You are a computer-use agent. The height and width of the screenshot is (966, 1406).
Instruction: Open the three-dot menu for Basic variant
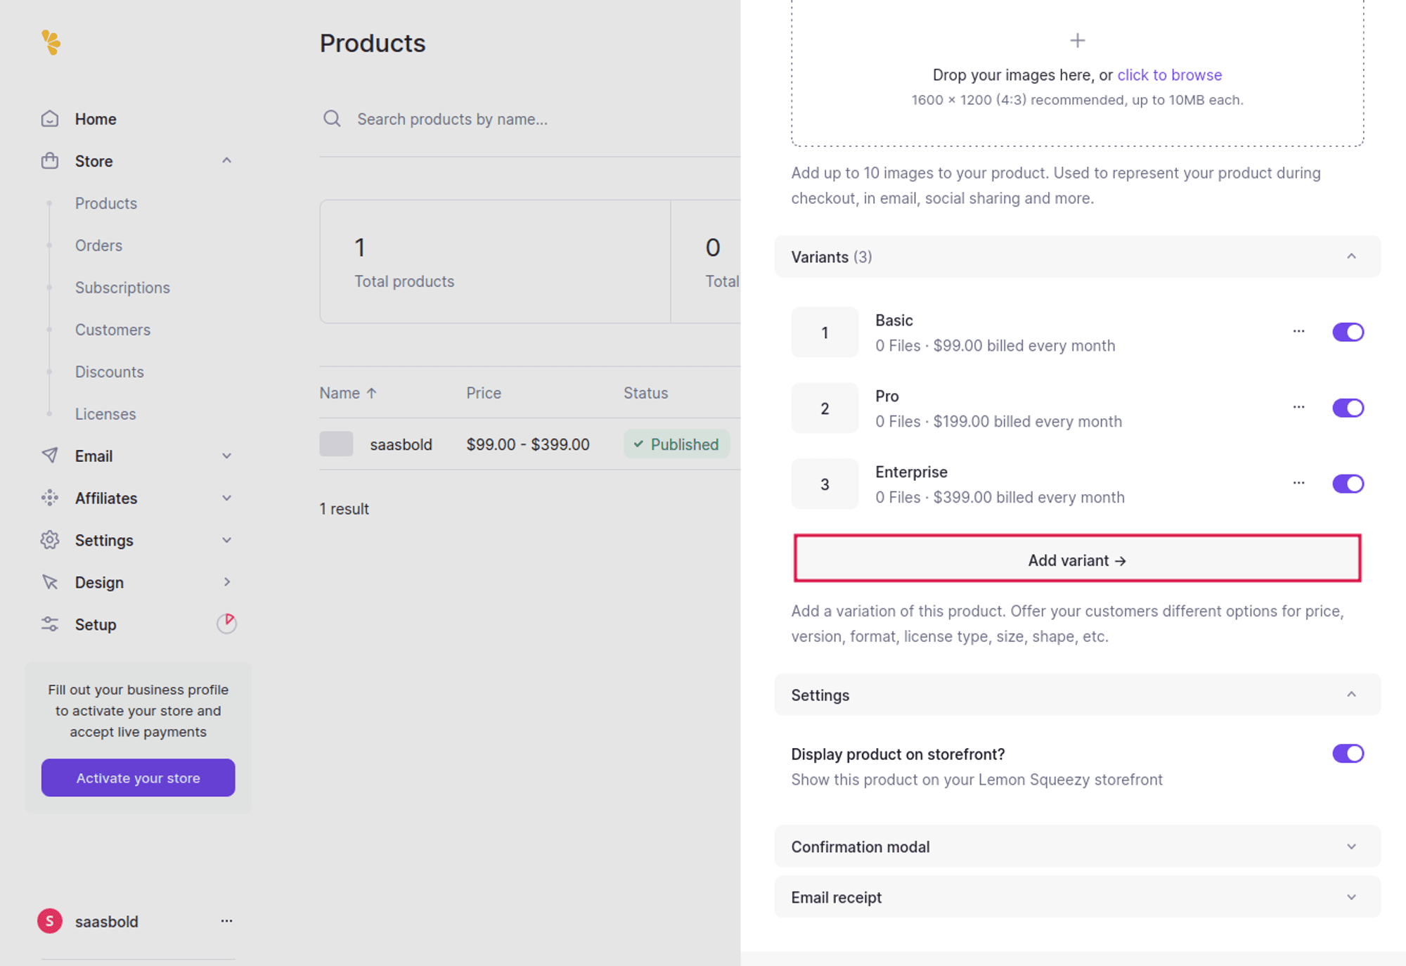click(1298, 331)
